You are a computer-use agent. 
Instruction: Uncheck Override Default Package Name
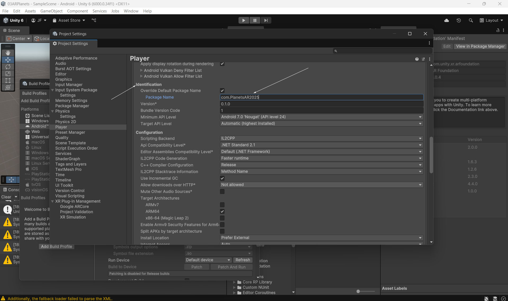(222, 91)
